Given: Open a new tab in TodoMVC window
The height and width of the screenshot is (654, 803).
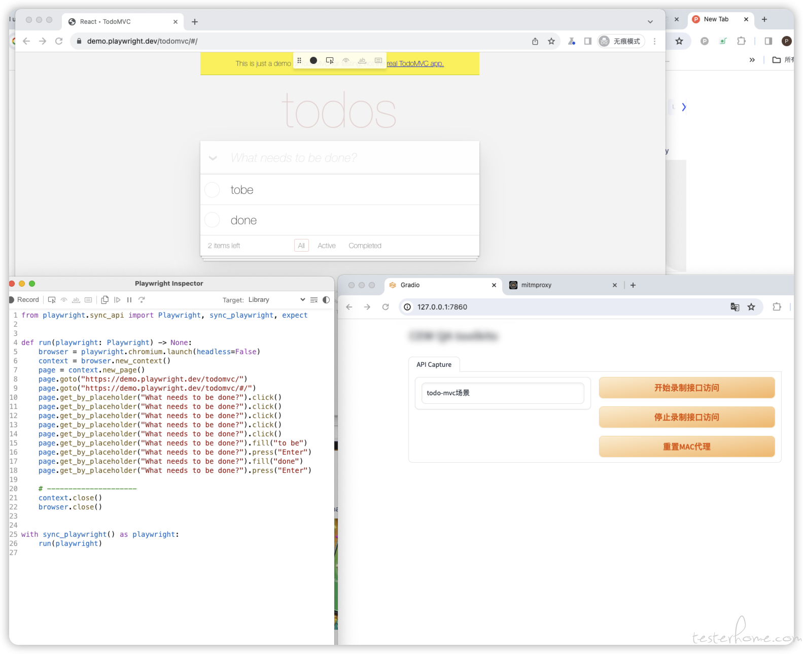Looking at the screenshot, I should coord(195,22).
